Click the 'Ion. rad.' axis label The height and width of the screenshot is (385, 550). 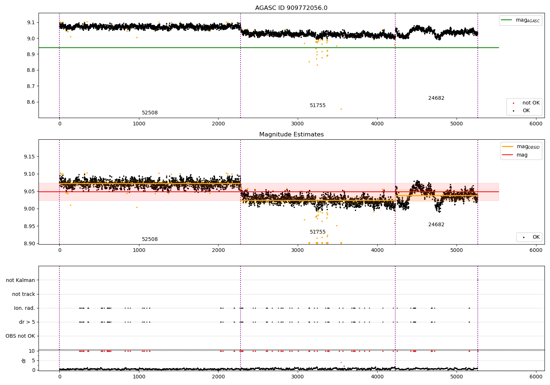25,308
